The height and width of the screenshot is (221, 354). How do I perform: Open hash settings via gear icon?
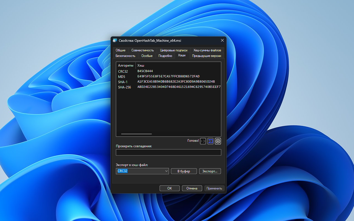pyautogui.click(x=218, y=141)
